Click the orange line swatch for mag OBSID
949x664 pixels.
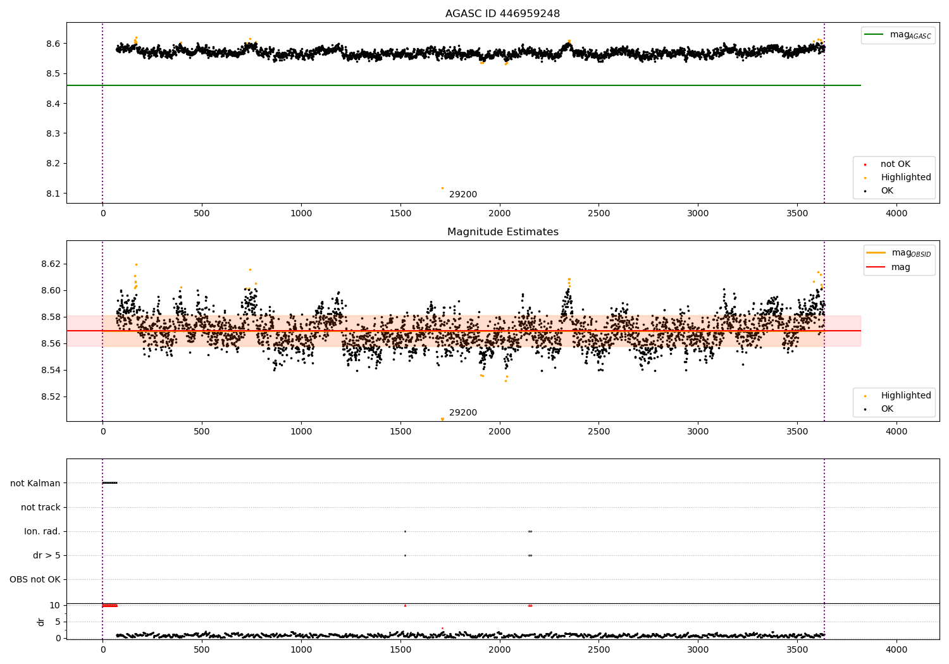(x=876, y=253)
